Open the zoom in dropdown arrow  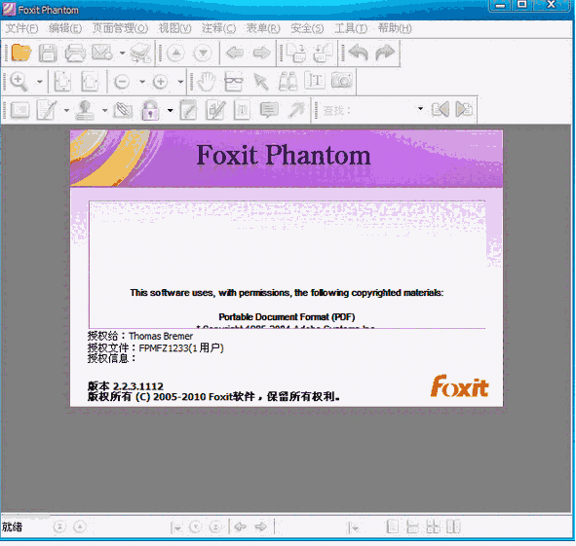coord(180,82)
